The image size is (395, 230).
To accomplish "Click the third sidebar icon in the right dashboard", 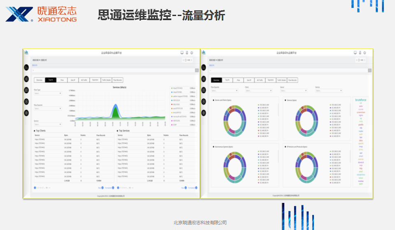I will coord(204,90).
